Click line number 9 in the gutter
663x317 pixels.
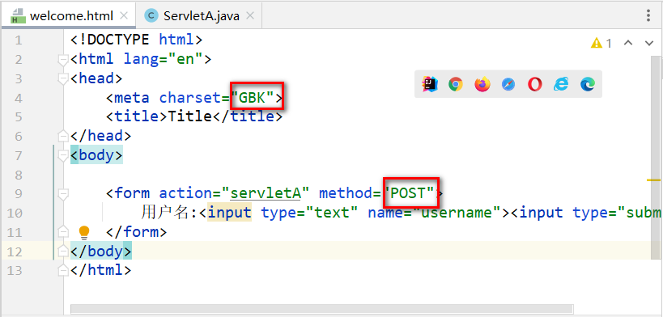tap(18, 194)
